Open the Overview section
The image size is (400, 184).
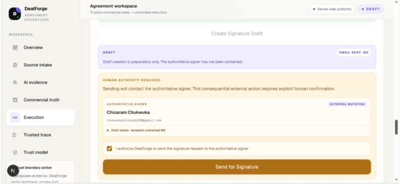pyautogui.click(x=41, y=47)
